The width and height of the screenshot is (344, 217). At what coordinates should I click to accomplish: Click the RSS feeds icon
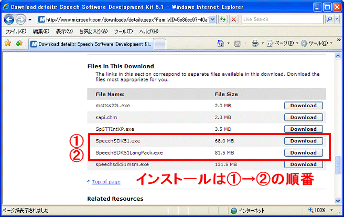coord(238,44)
